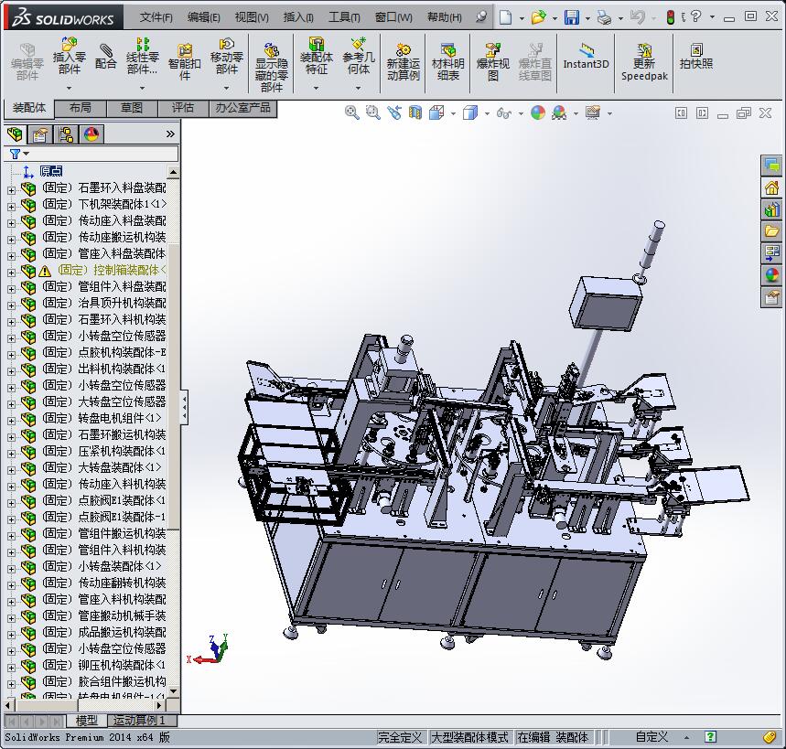Open Assembly Features (装配体特征) tool

point(317,56)
